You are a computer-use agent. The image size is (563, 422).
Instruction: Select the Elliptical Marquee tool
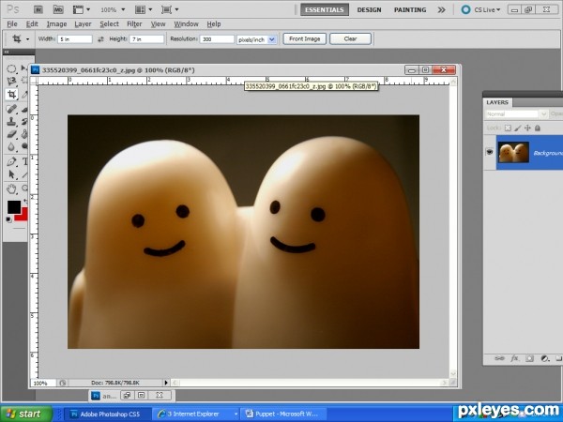(x=11, y=68)
